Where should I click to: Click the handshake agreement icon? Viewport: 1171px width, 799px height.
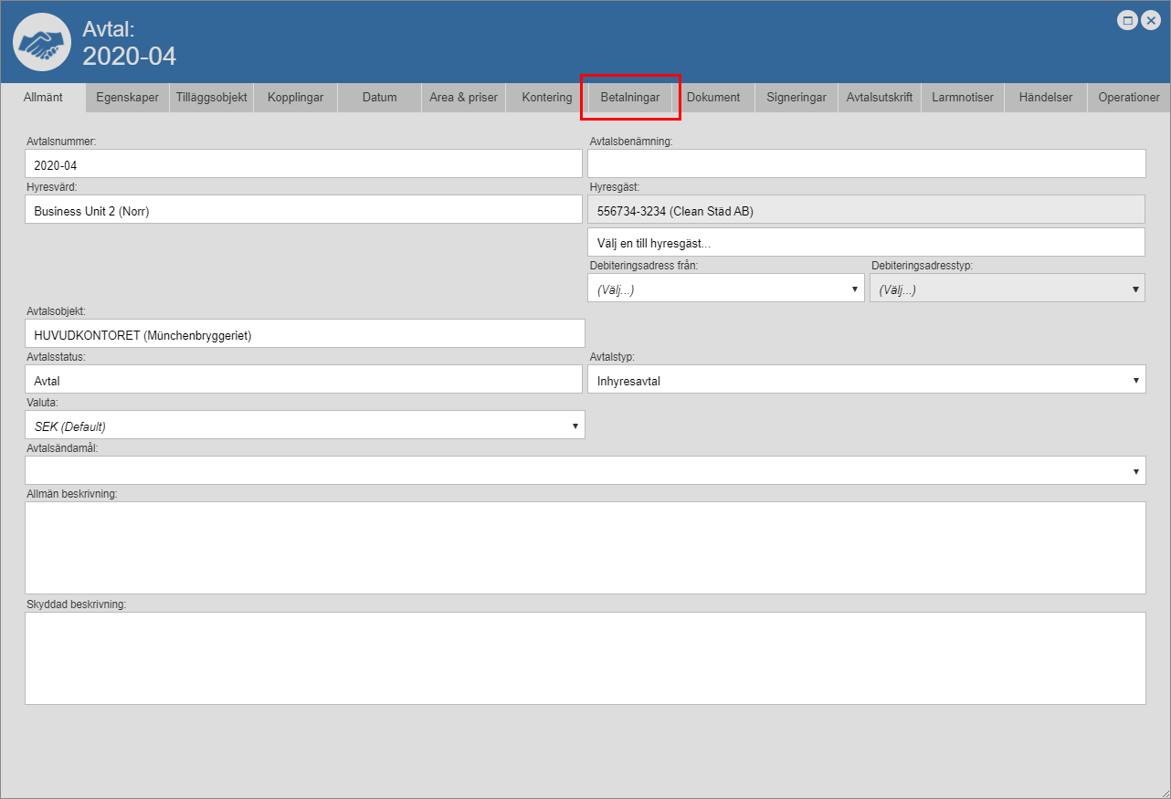42,43
